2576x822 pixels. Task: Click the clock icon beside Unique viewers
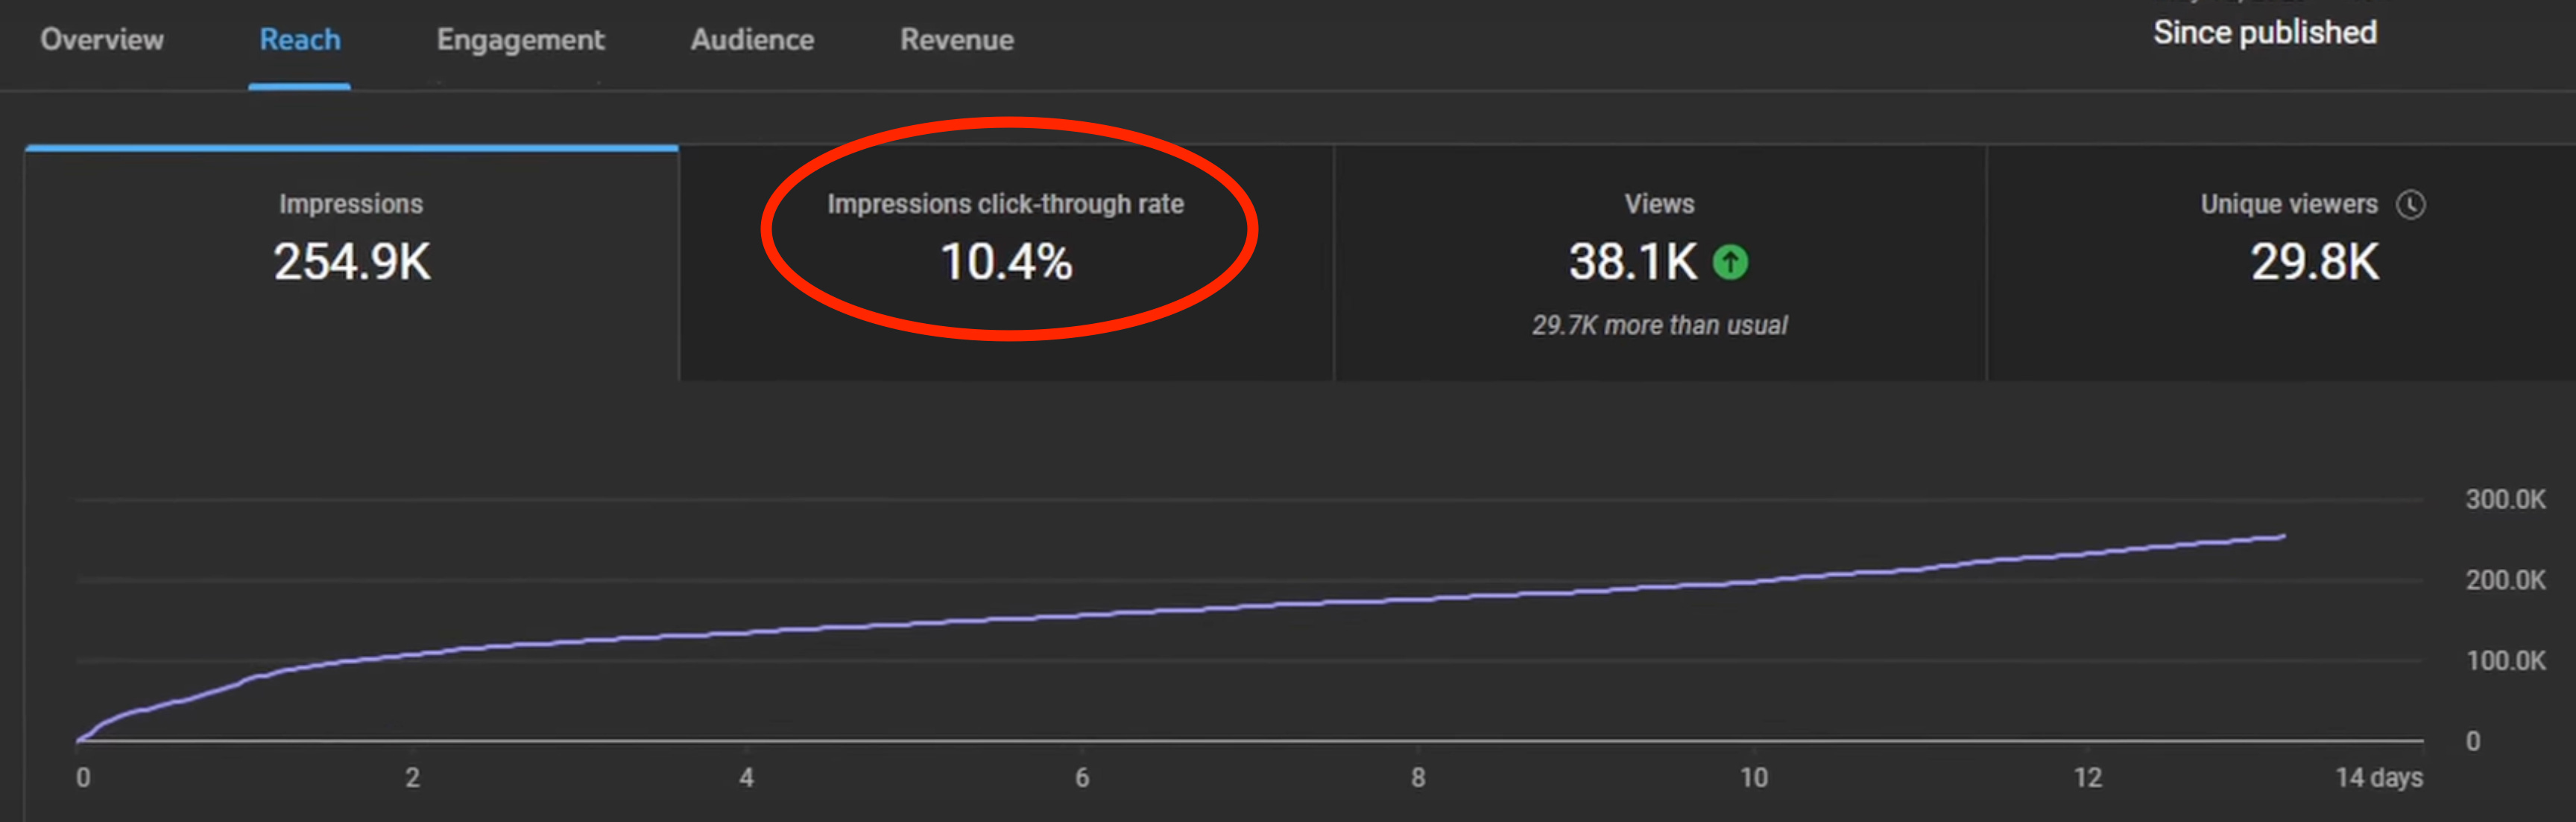click(2410, 205)
